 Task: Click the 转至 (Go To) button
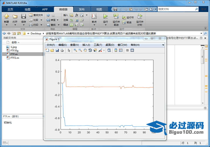coord(51,20)
